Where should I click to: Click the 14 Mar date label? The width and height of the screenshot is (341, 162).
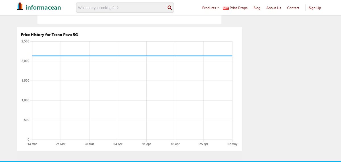pos(32,144)
